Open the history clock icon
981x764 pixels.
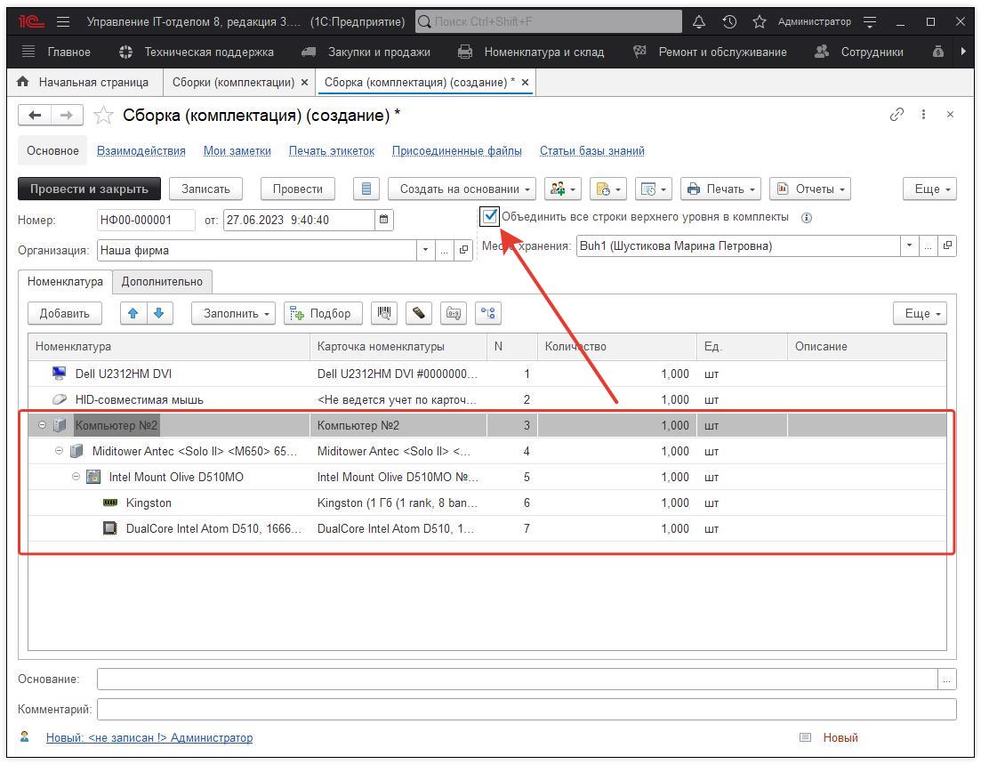pos(729,21)
